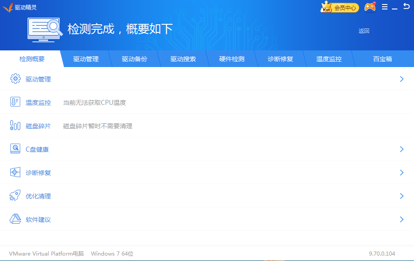414x261 pixels.
Task: Open the hamburger main menu
Action: click(385, 7)
